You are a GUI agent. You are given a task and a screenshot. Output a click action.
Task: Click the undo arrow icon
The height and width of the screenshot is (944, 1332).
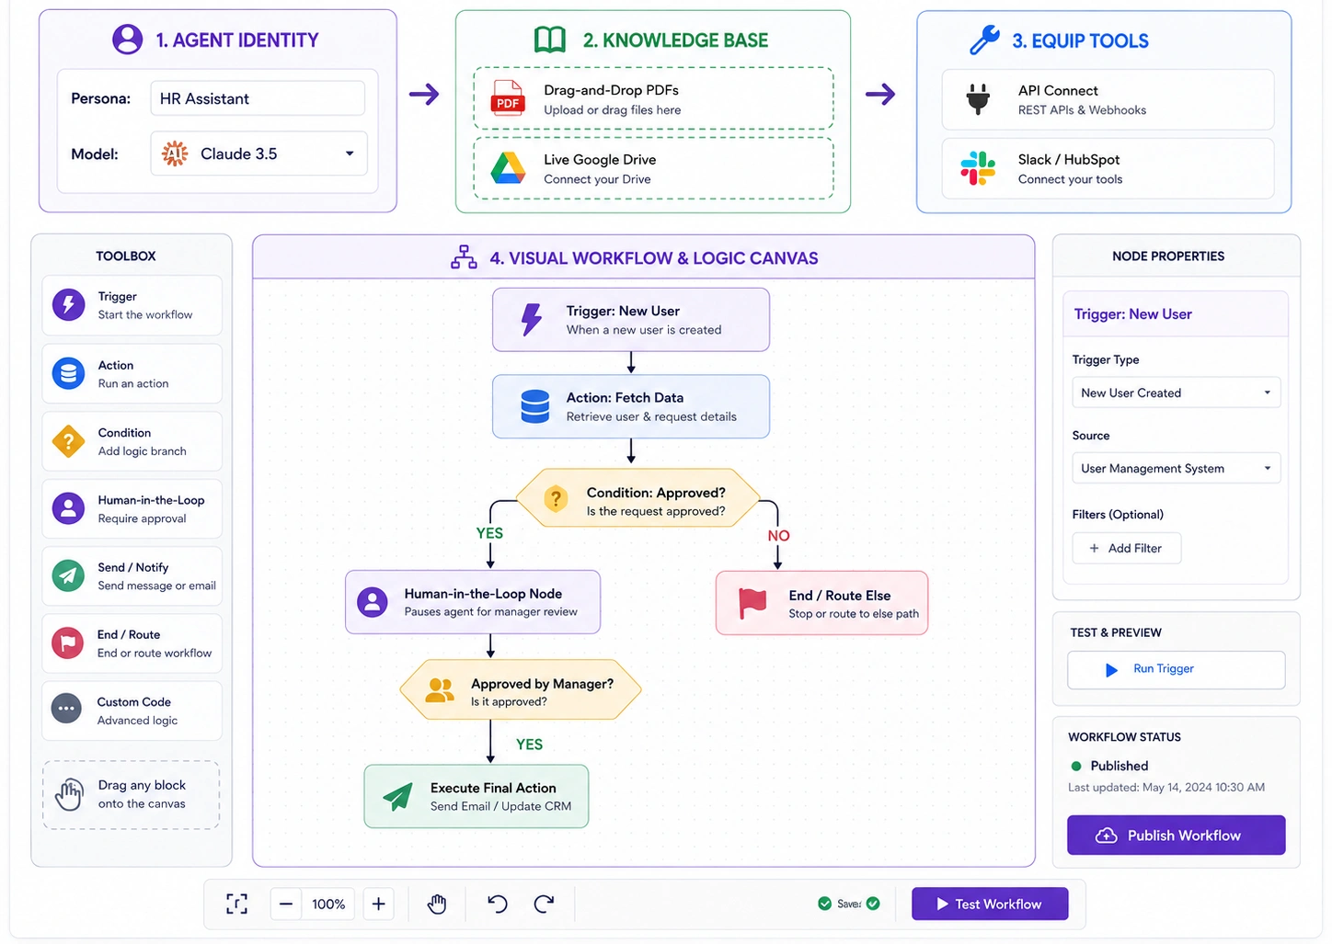[x=497, y=904]
